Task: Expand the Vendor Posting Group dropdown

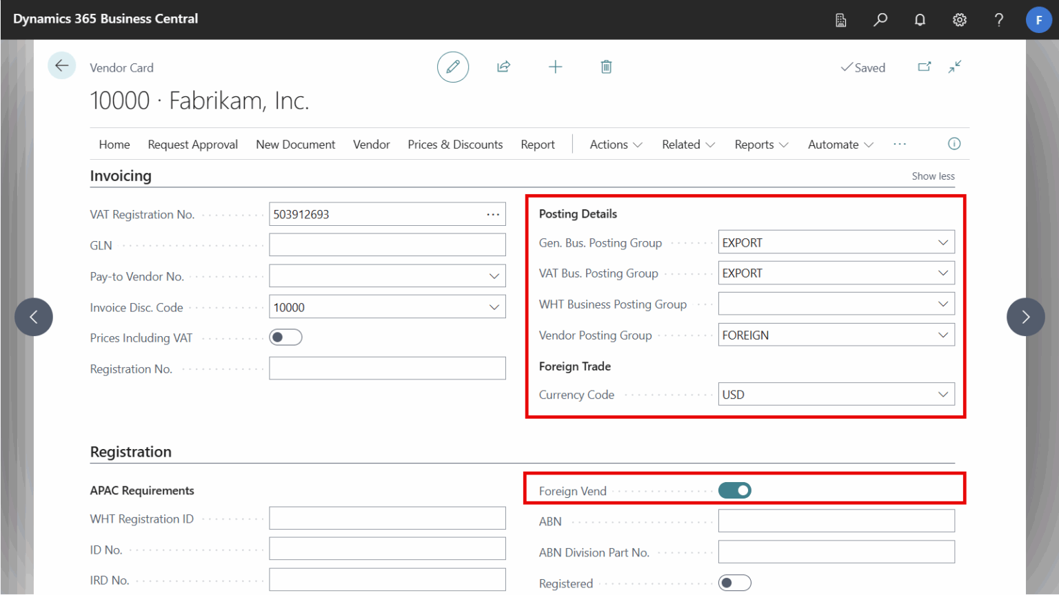Action: (x=942, y=335)
